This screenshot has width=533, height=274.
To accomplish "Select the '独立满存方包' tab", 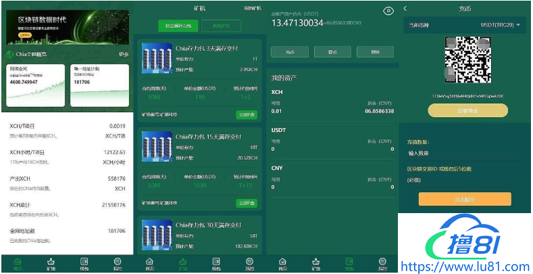I will coord(178,26).
